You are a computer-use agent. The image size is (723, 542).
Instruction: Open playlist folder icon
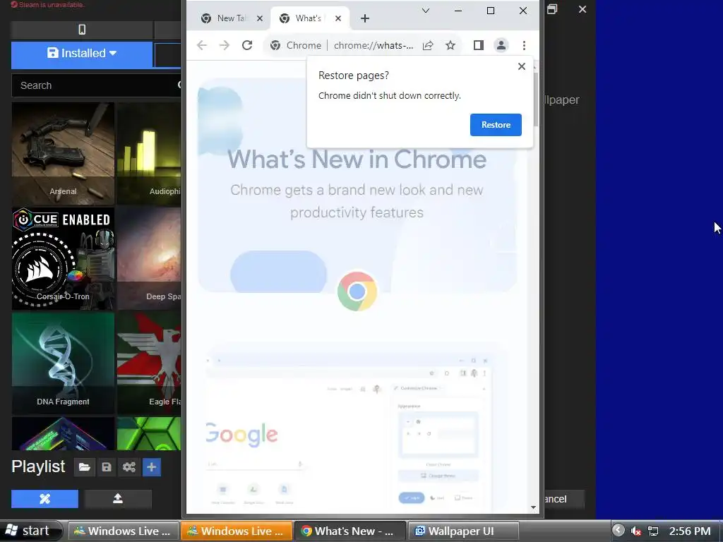pos(85,467)
